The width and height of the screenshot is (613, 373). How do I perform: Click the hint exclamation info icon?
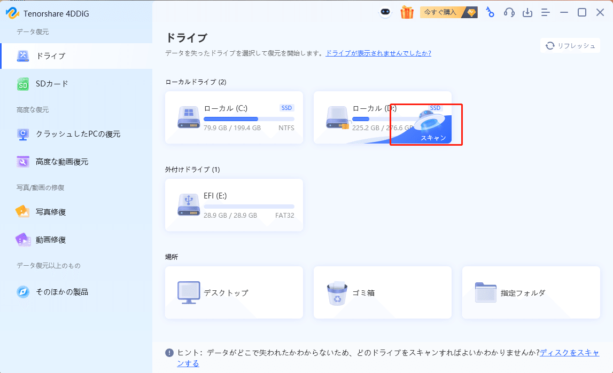click(169, 353)
